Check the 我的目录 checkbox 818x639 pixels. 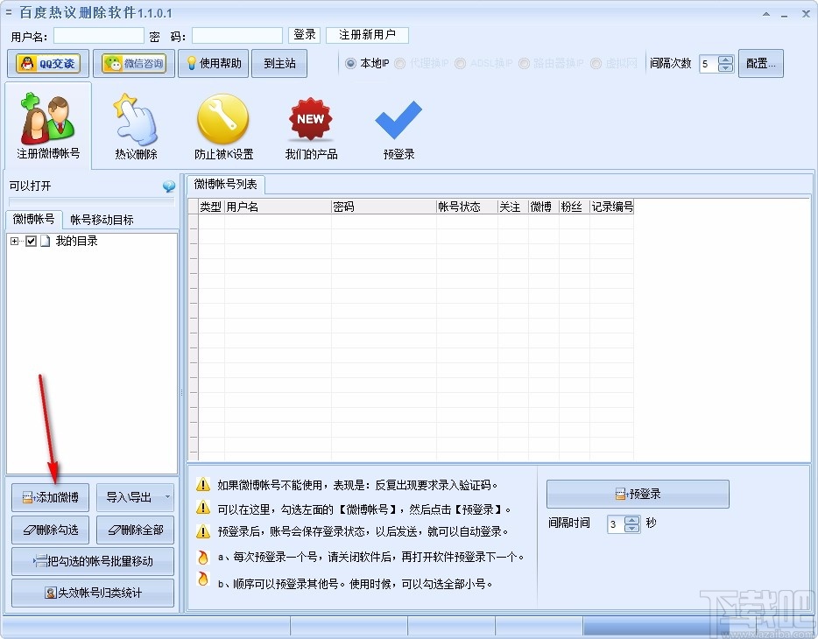(x=31, y=241)
